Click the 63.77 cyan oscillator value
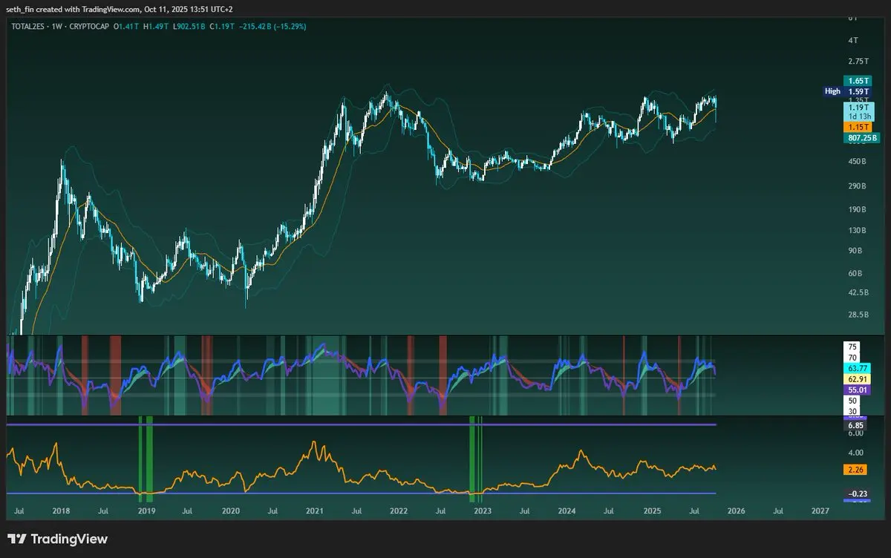Image resolution: width=891 pixels, height=558 pixels. 858,368
